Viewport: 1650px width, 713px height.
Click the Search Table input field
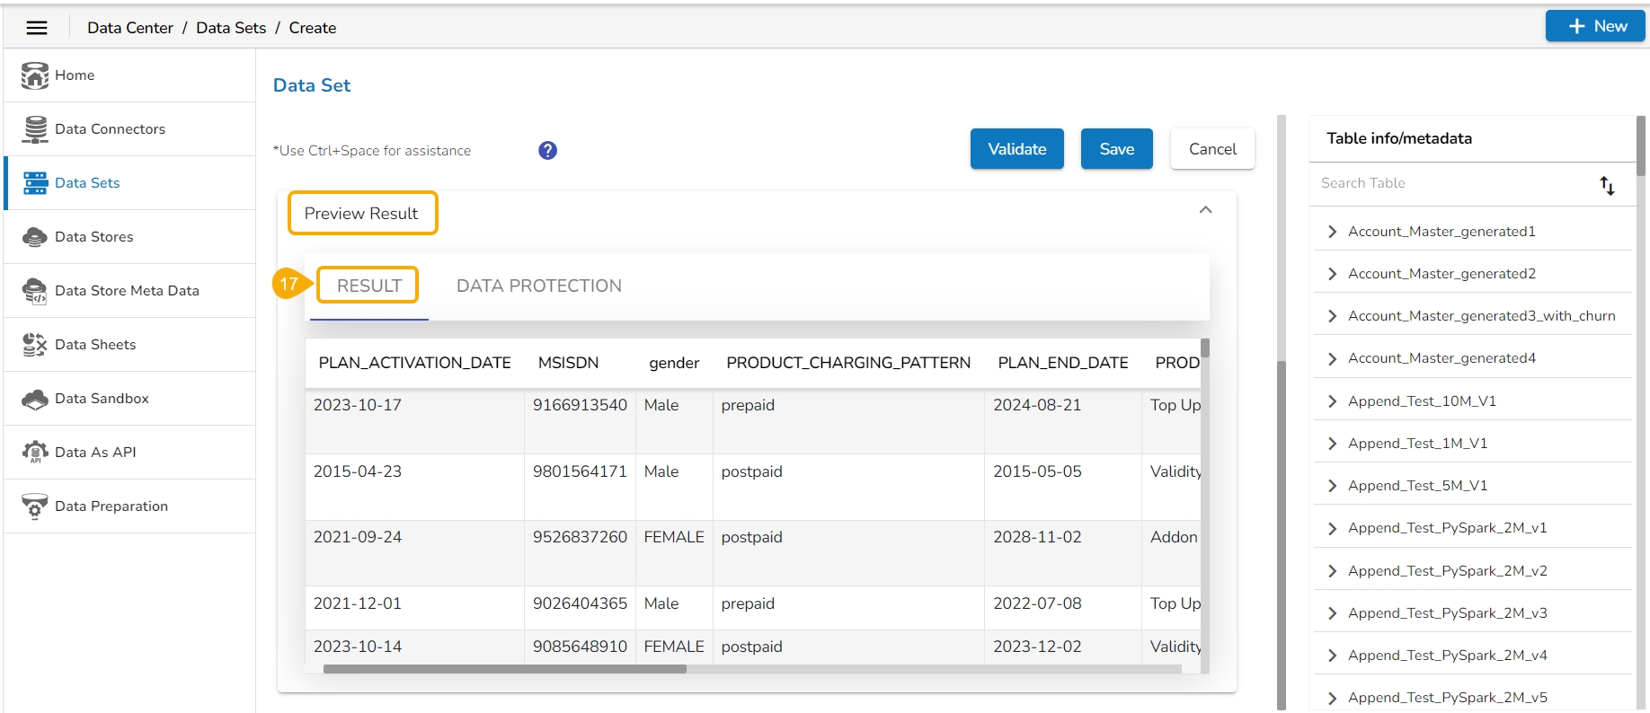click(x=1451, y=183)
